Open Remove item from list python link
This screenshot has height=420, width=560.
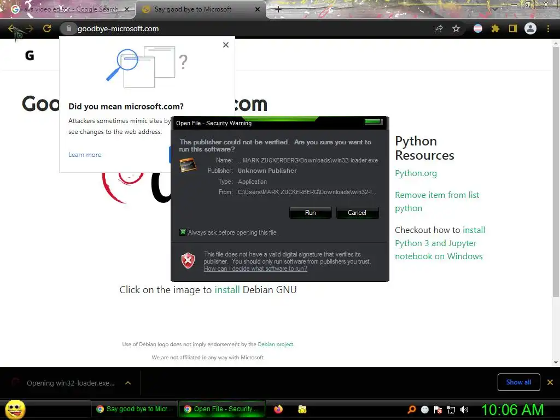(437, 201)
